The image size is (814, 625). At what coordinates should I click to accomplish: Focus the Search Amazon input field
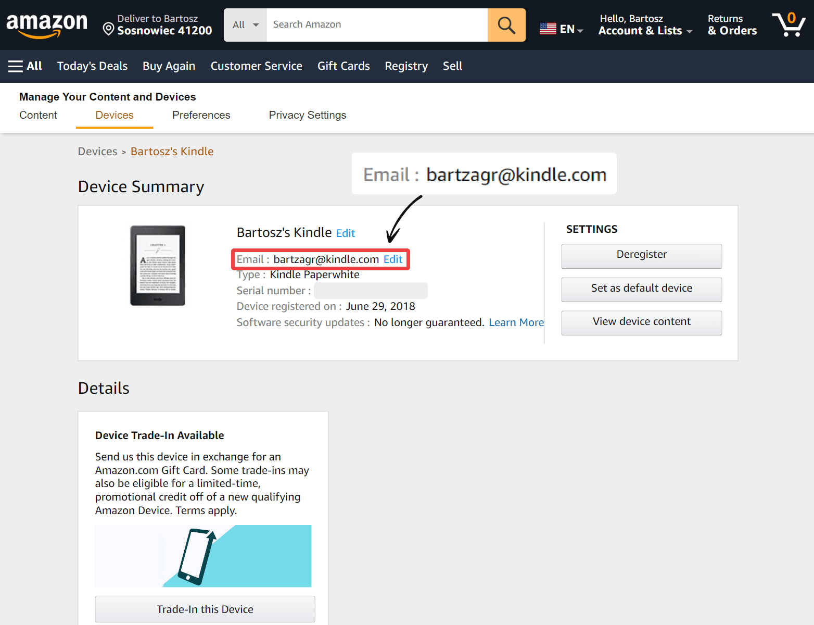click(376, 25)
